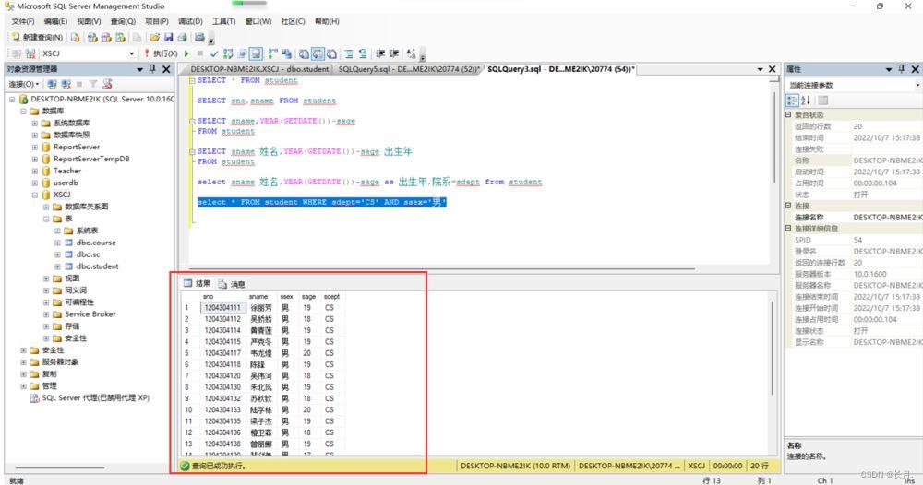Click the blue checkmark Parse query icon
Image resolution: width=923 pixels, height=485 pixels.
(214, 53)
